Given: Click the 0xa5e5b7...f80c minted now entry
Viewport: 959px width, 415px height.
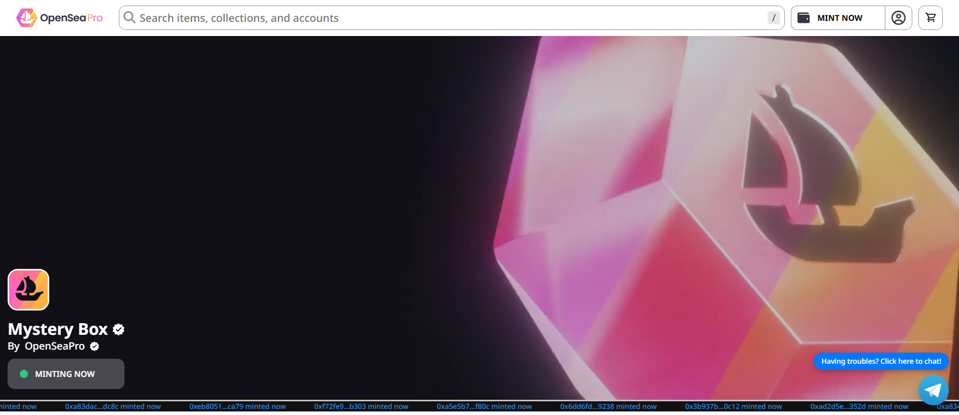Looking at the screenshot, I should coord(484,406).
